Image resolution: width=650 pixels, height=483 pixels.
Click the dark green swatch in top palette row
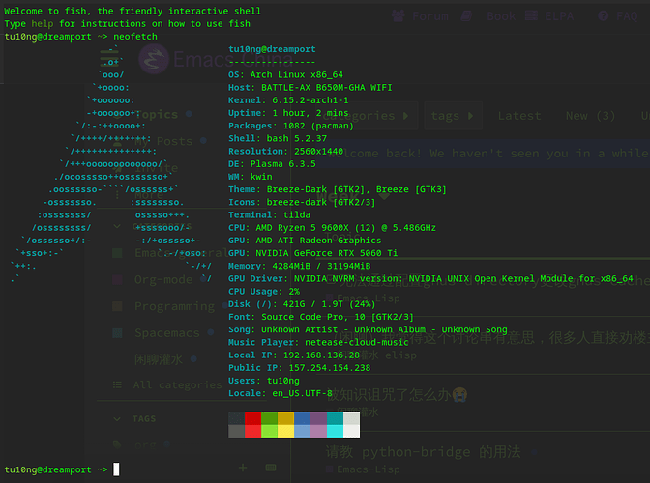click(270, 418)
